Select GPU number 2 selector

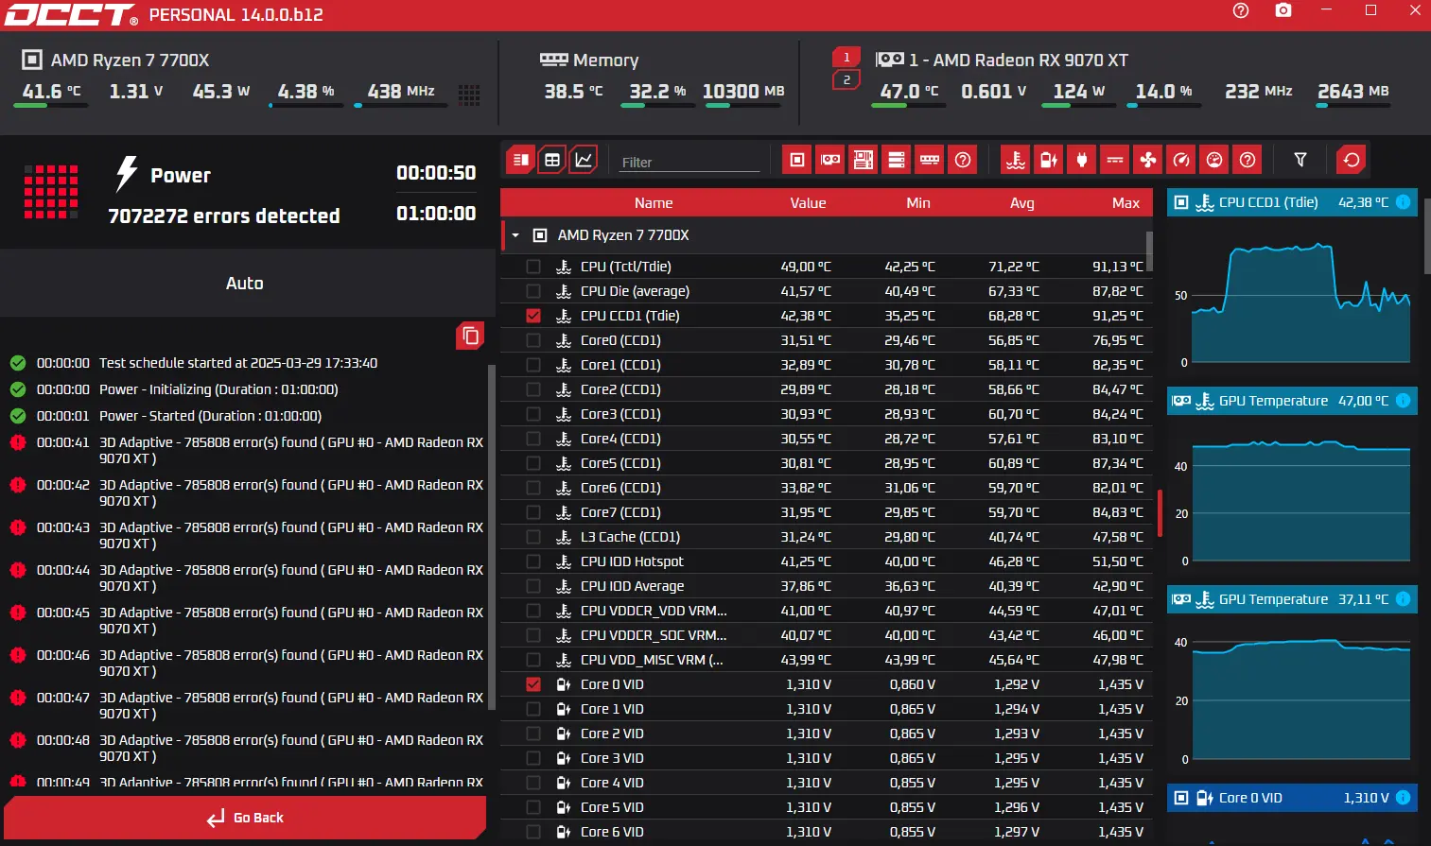846,79
